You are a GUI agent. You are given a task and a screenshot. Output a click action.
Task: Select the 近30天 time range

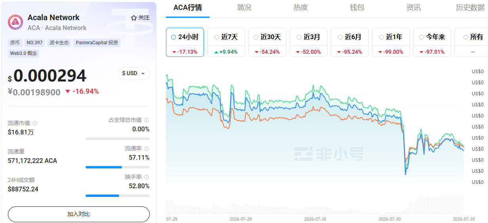point(267,42)
